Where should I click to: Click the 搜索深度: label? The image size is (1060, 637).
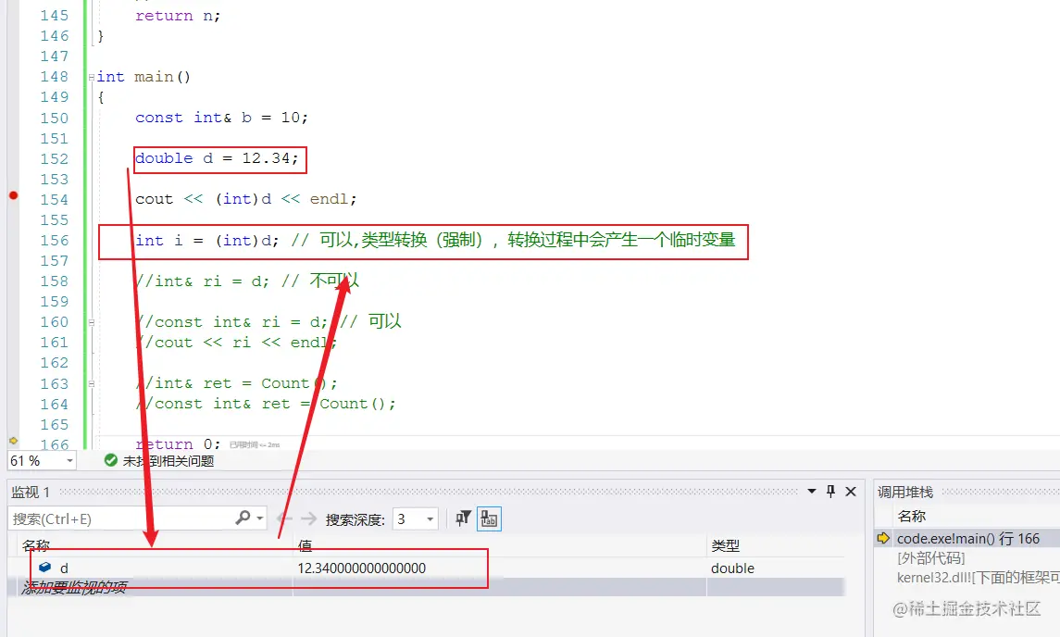(x=355, y=519)
